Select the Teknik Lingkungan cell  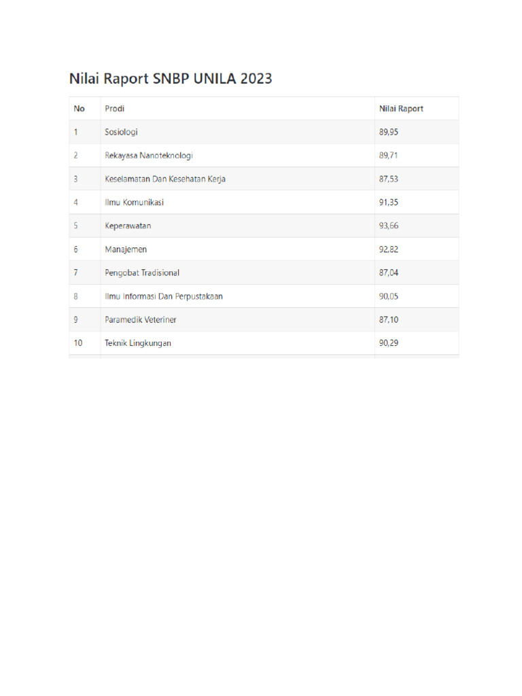tap(138, 343)
